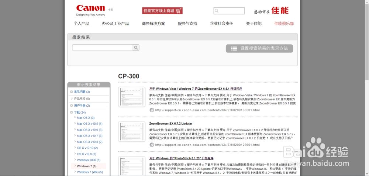Click thumbnail of PhotoStitch 3.1.23 result
The width and height of the screenshot is (369, 176).
click(x=132, y=166)
